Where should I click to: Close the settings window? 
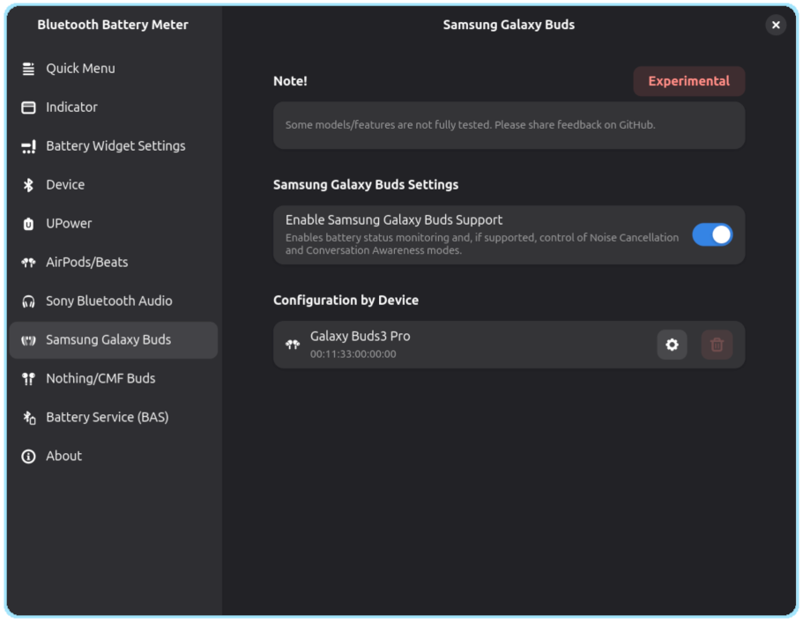pos(776,25)
